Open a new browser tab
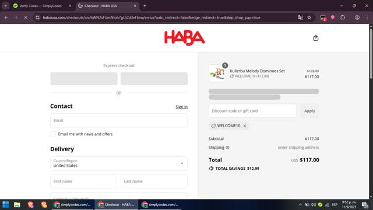 point(145,6)
